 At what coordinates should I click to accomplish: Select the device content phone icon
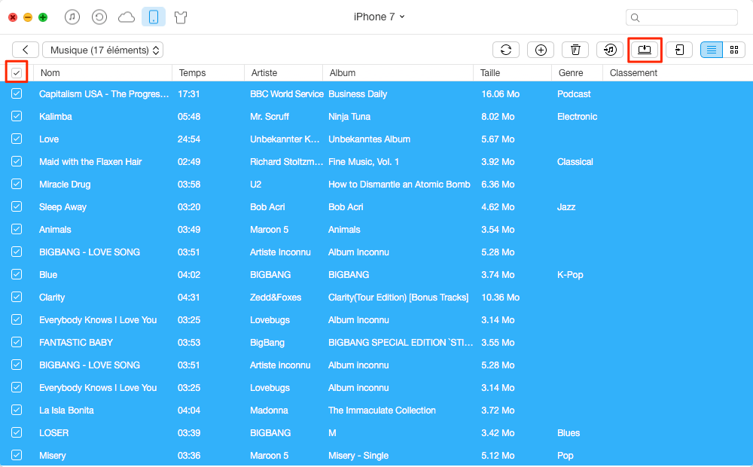pos(154,17)
